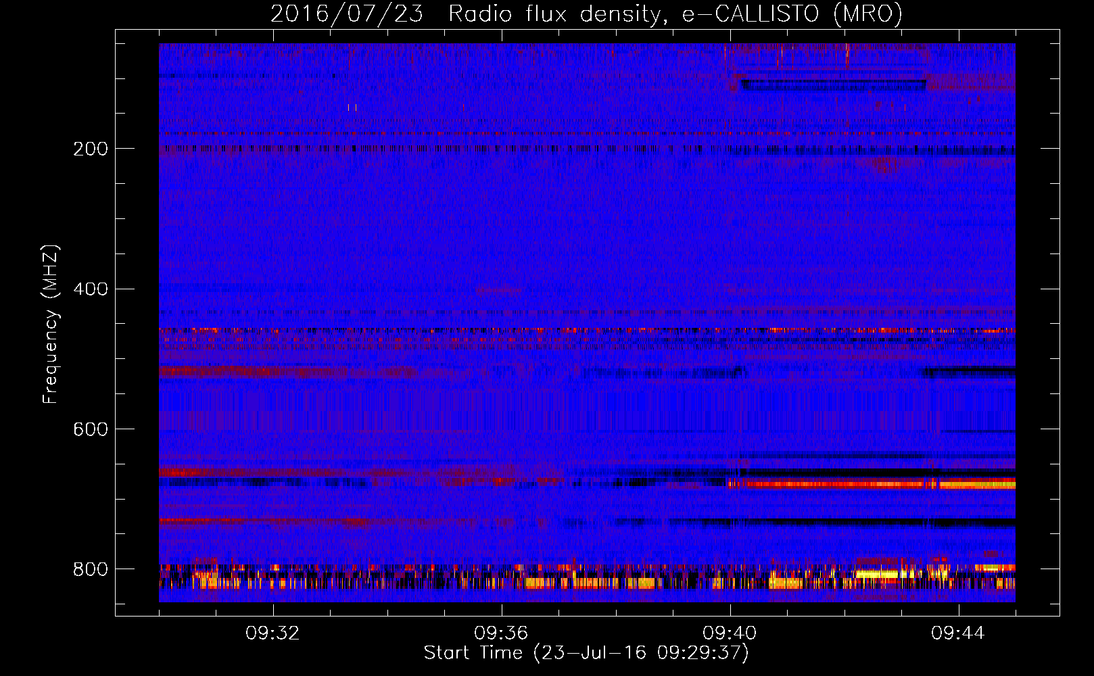This screenshot has width=1094, height=676.
Task: Click the 09:44 time tick label
Action: (x=959, y=633)
